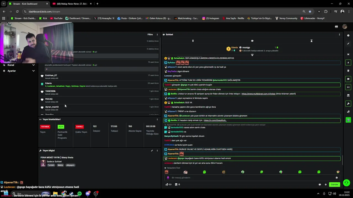Screen dimensions: 353x198
Task: Select the PAXAQ follow activity row
Action: click(99, 100)
